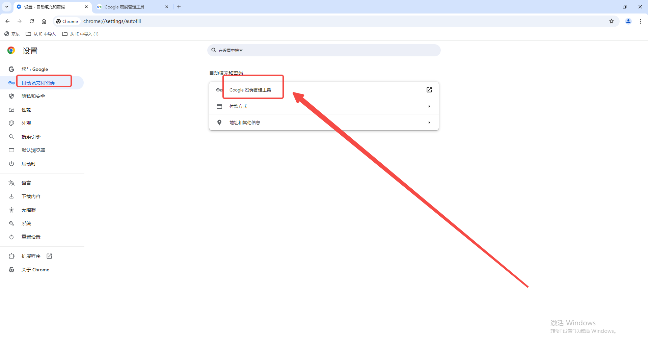Click the browser forward arrow
Image resolution: width=648 pixels, height=351 pixels.
20,21
